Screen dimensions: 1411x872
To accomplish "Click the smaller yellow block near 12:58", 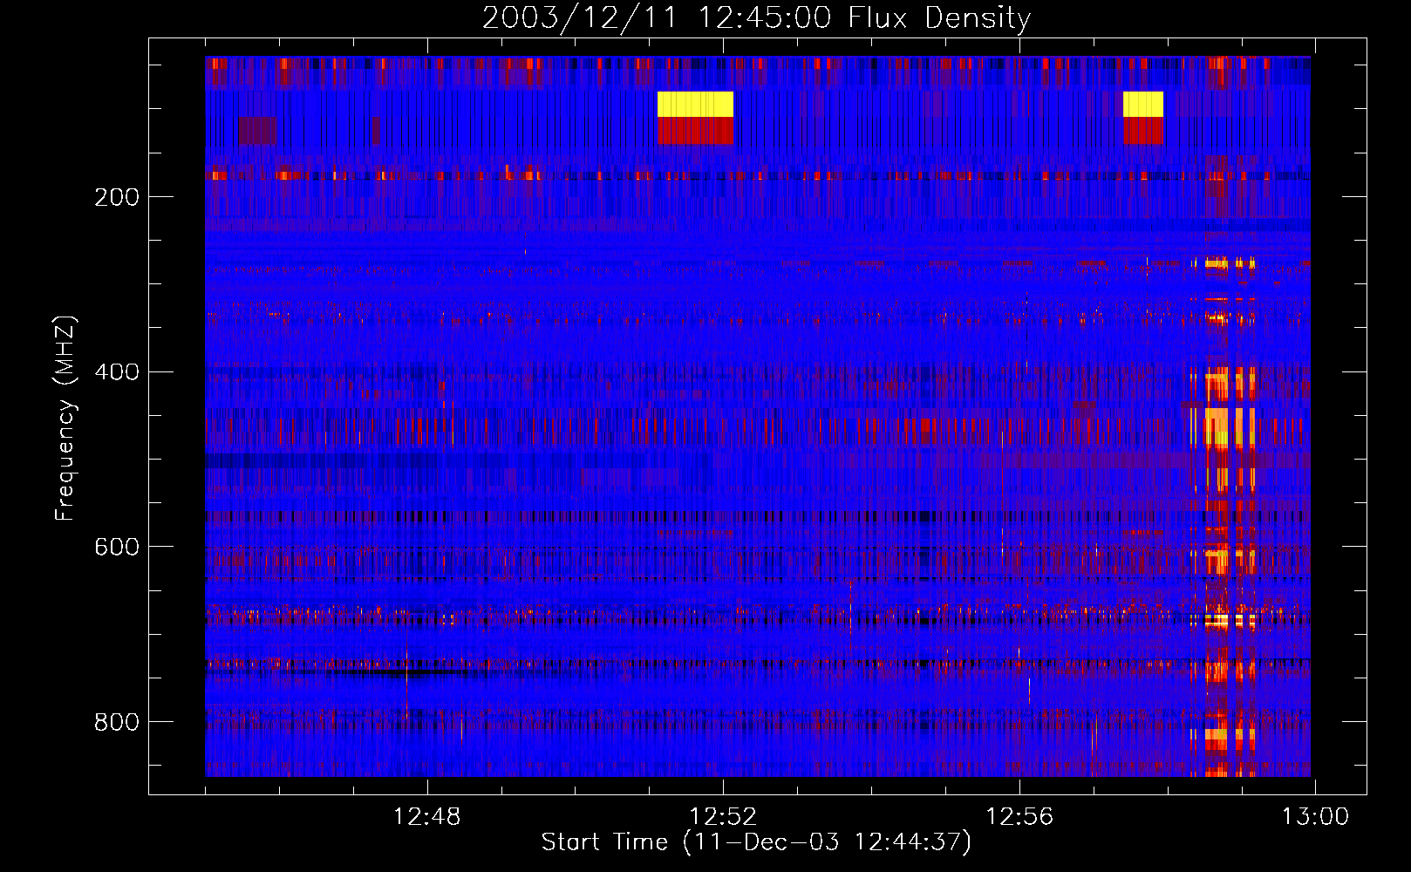I will point(1143,104).
